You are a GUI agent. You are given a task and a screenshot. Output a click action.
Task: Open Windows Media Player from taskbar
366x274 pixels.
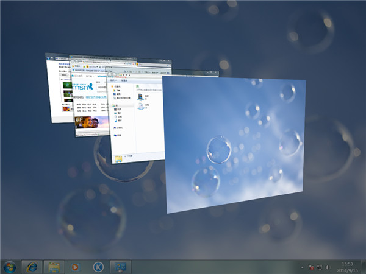tap(76, 267)
